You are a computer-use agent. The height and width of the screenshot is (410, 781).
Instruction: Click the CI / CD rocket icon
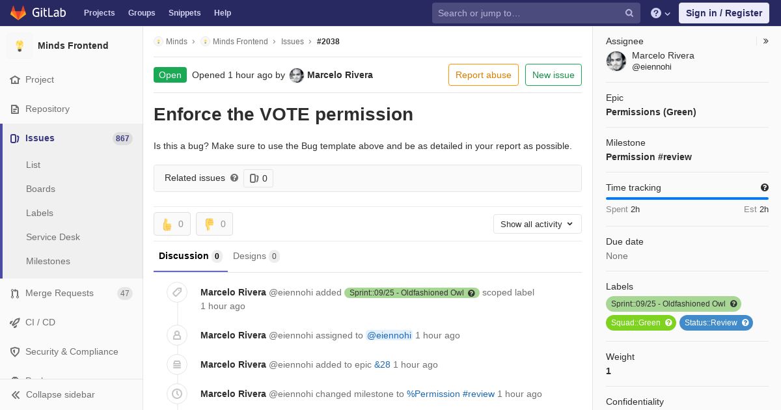(x=15, y=322)
